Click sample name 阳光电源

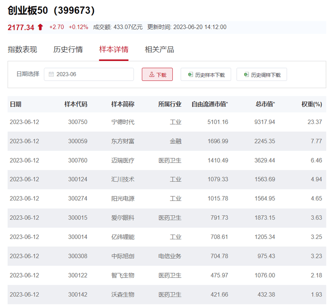tap(123, 199)
